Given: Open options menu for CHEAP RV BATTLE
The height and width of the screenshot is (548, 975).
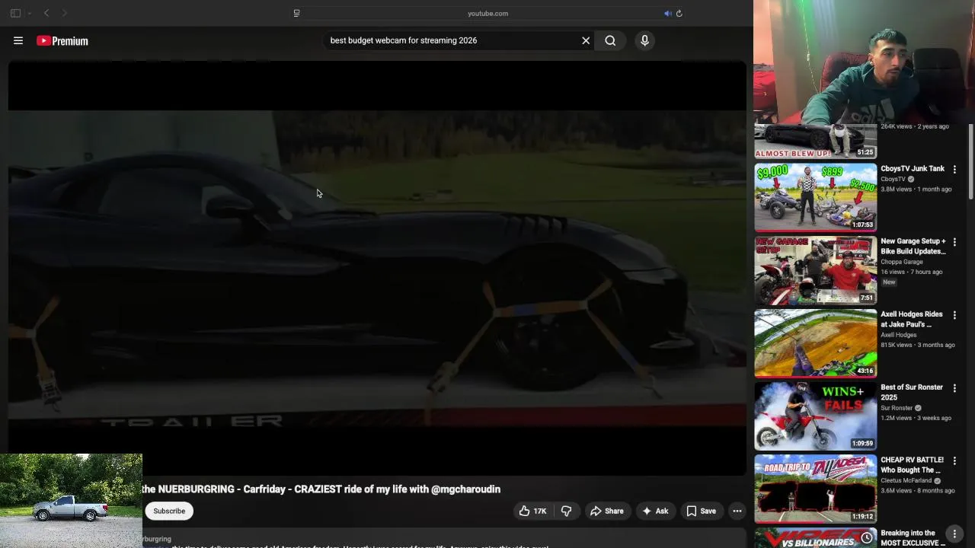Looking at the screenshot, I should click(x=954, y=462).
